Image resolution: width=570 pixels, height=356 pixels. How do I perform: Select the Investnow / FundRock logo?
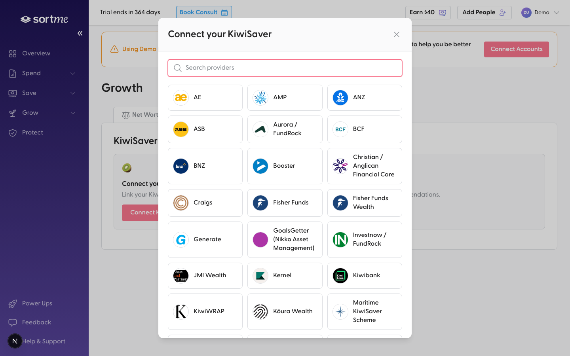(x=340, y=240)
